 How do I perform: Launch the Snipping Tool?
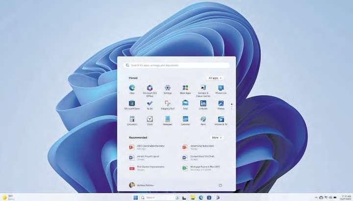(x=168, y=105)
